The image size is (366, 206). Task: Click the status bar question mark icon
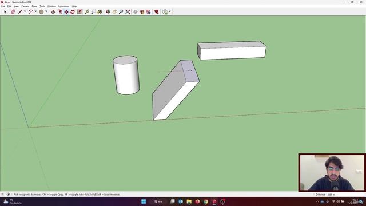2,195
